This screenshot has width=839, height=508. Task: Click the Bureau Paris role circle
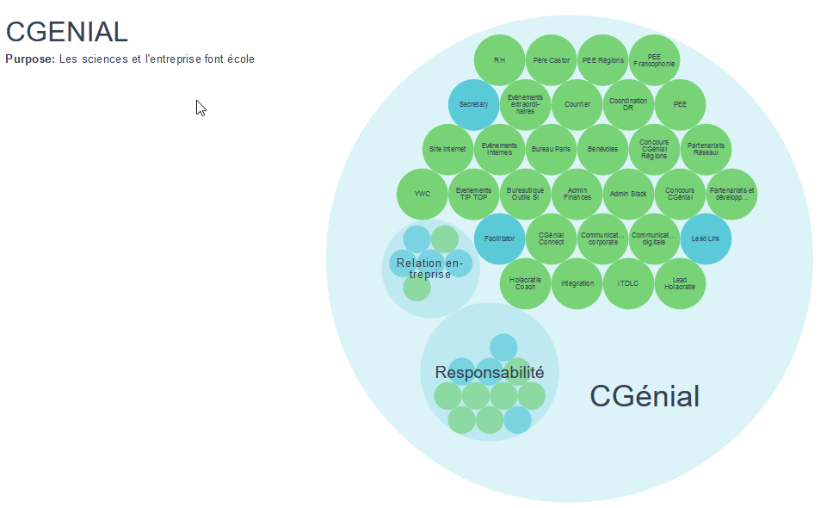pos(551,149)
